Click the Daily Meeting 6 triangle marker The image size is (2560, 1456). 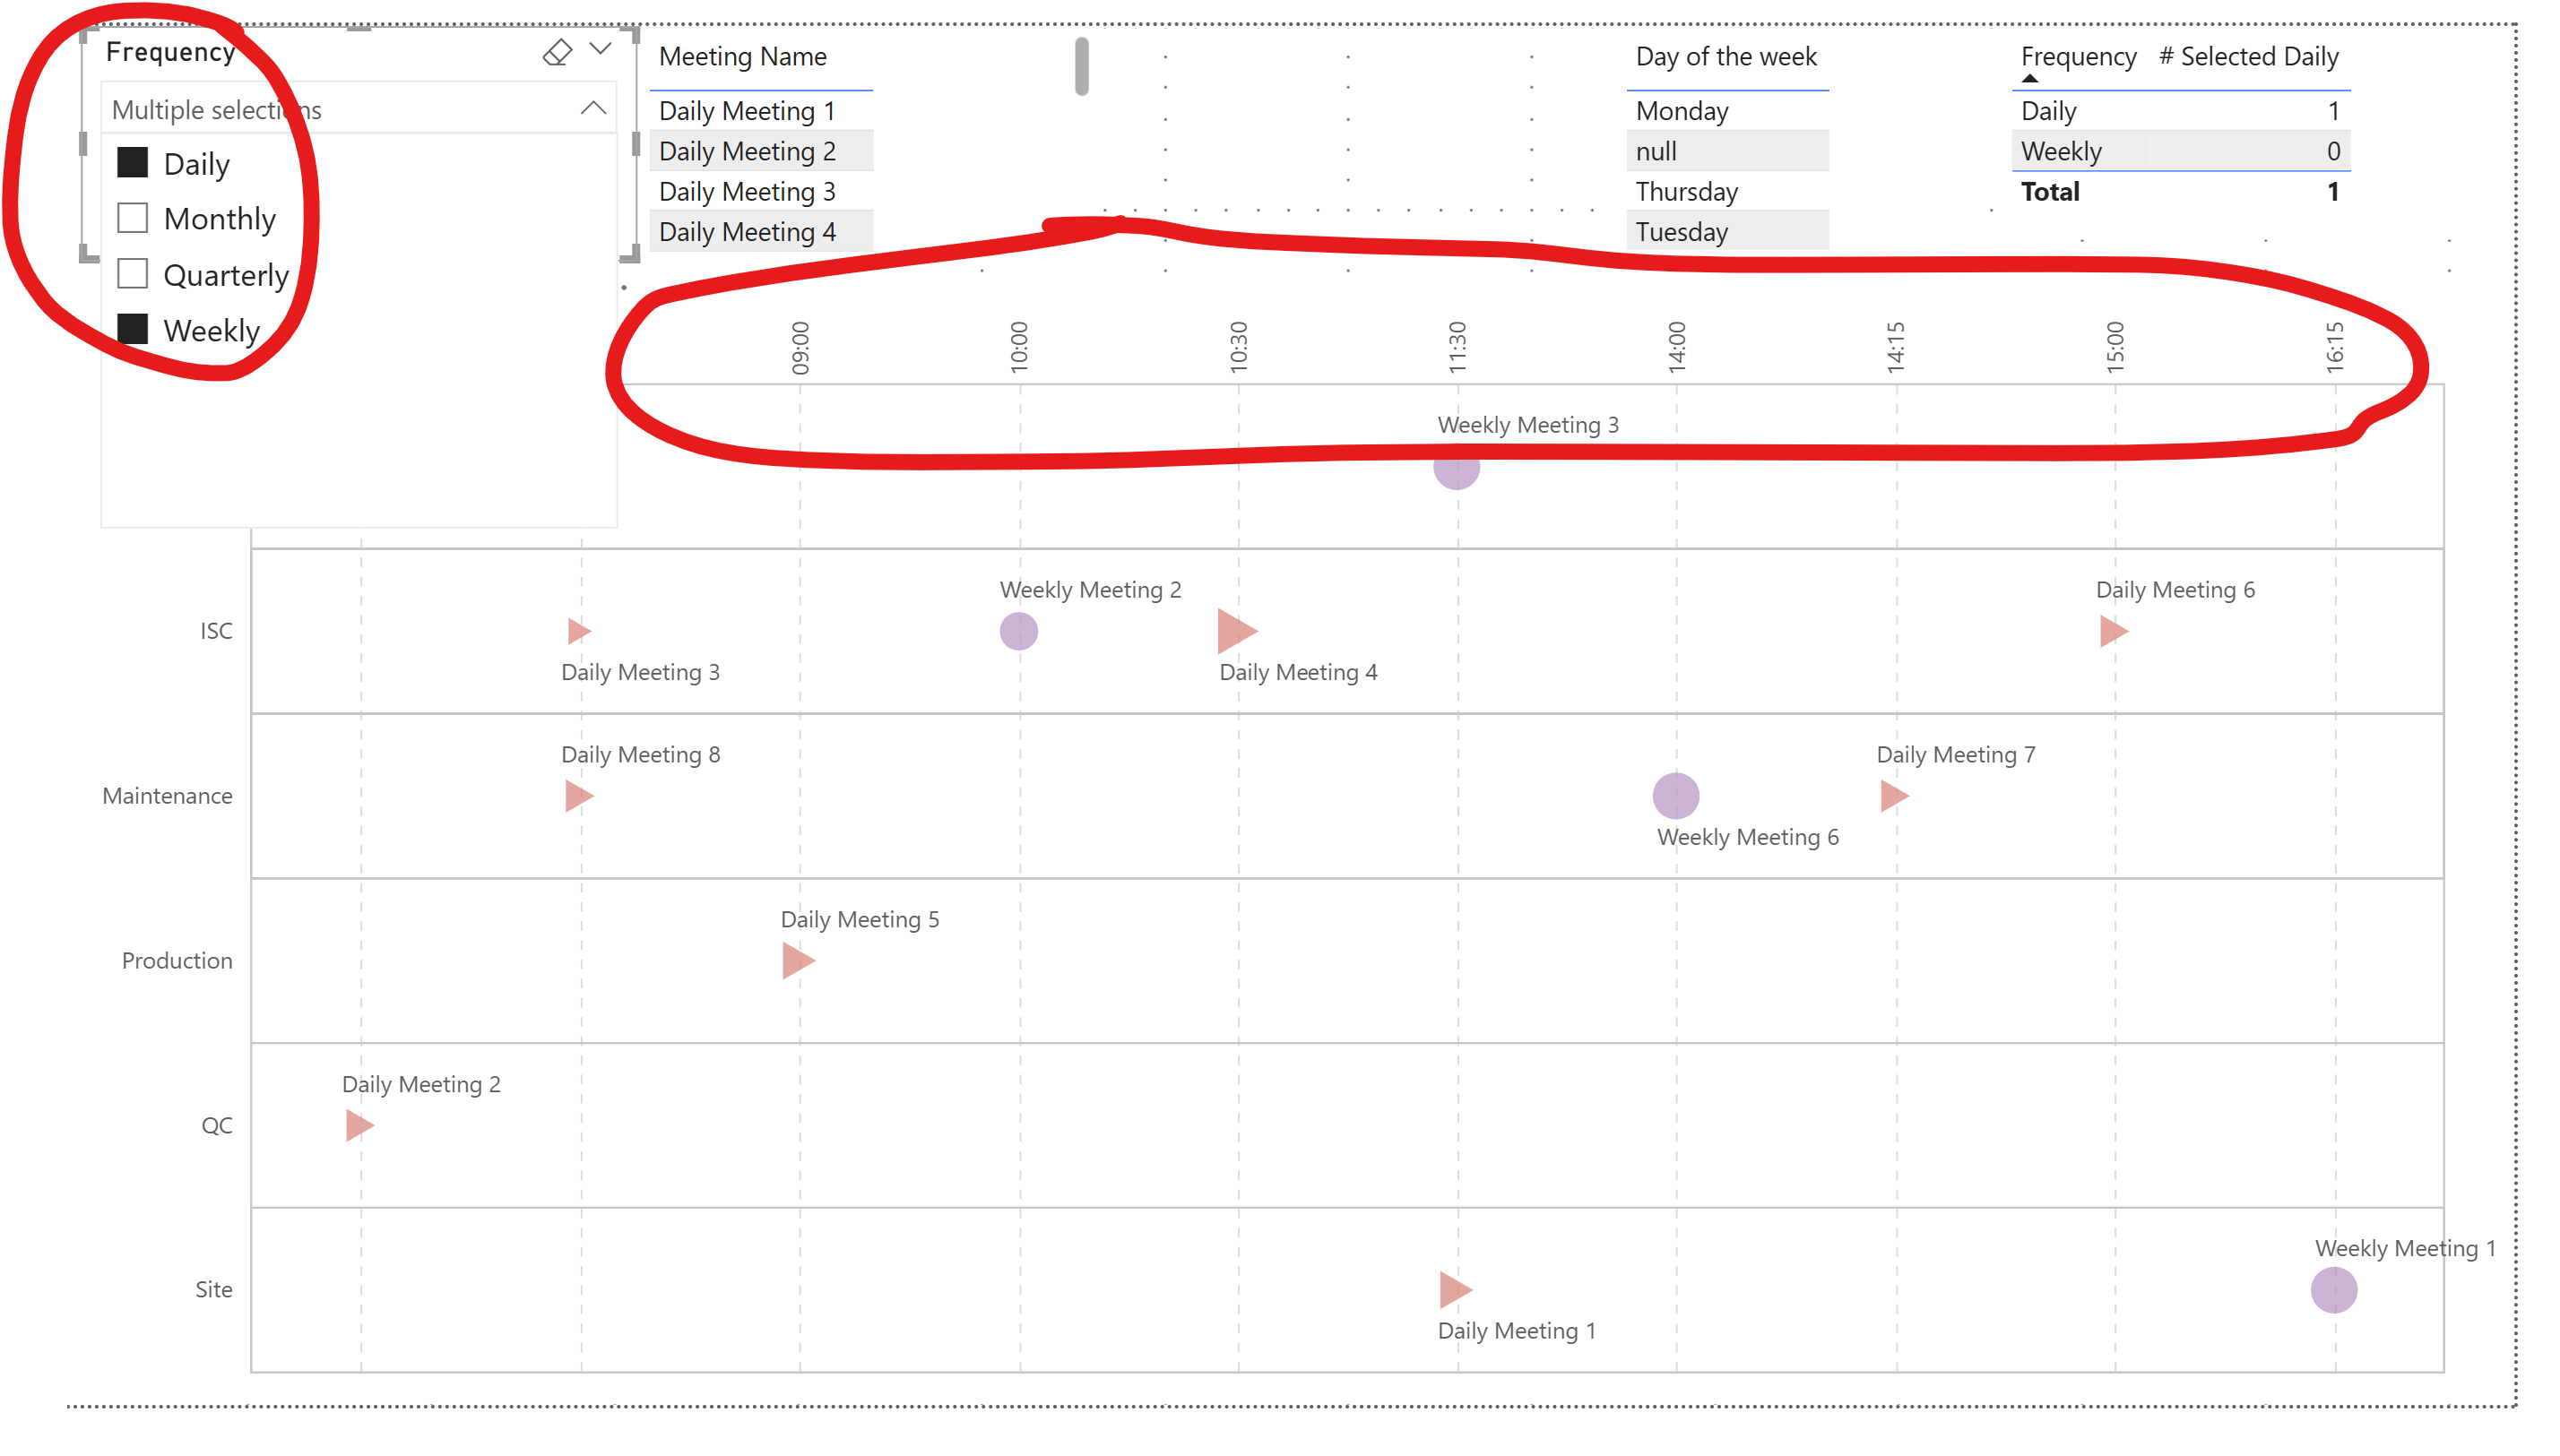pos(2112,631)
